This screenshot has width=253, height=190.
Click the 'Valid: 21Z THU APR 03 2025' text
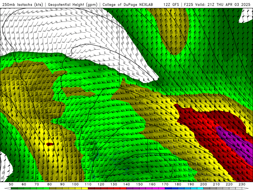pyautogui.click(x=223, y=5)
